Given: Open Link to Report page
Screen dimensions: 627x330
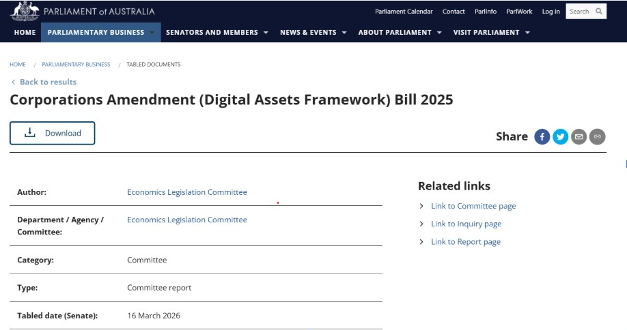Looking at the screenshot, I should click(466, 242).
